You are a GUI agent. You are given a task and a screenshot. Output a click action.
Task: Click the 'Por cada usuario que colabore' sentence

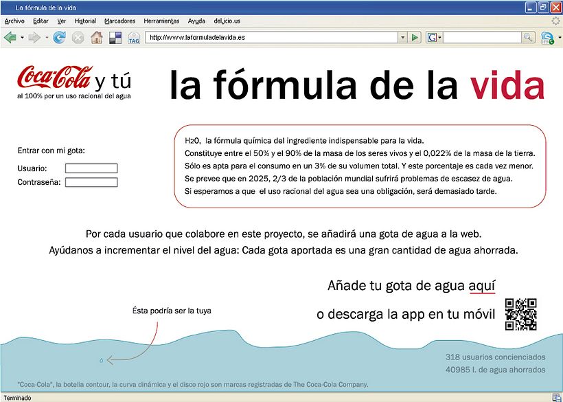click(284, 234)
